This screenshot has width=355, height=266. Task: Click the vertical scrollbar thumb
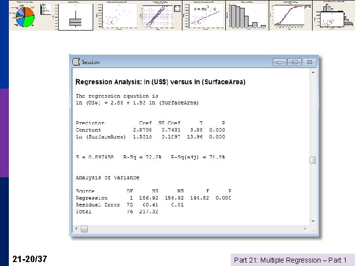tap(313, 160)
